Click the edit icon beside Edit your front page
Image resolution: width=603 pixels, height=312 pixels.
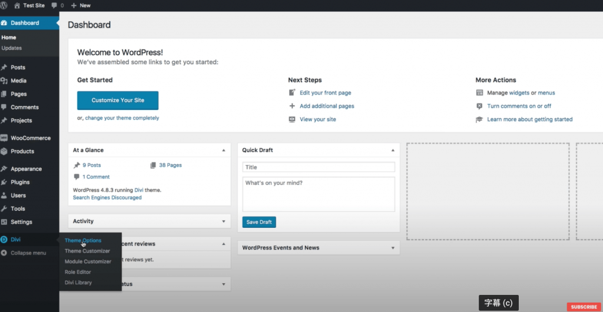click(x=292, y=92)
